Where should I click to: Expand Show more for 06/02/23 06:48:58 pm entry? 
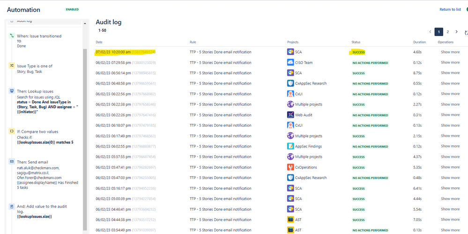450,83
